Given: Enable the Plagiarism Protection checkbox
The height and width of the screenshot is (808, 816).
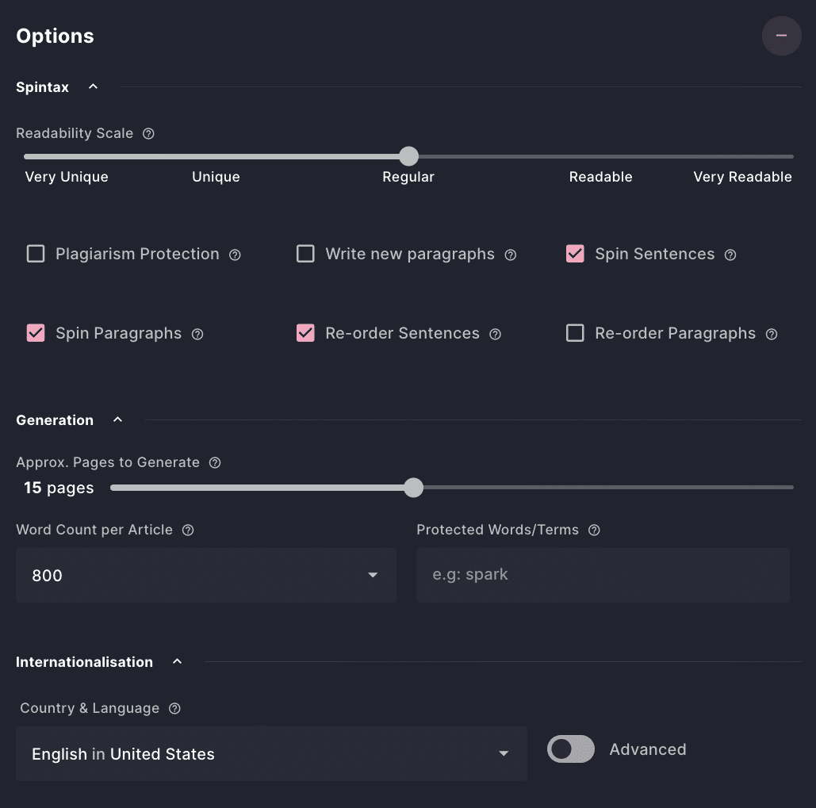Looking at the screenshot, I should (x=36, y=254).
